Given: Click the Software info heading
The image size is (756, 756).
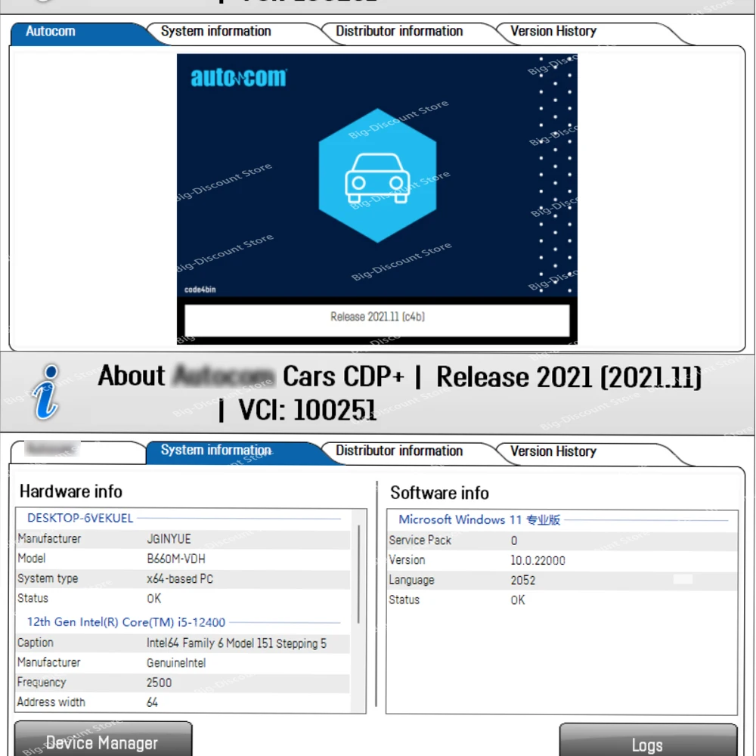Looking at the screenshot, I should point(439,493).
